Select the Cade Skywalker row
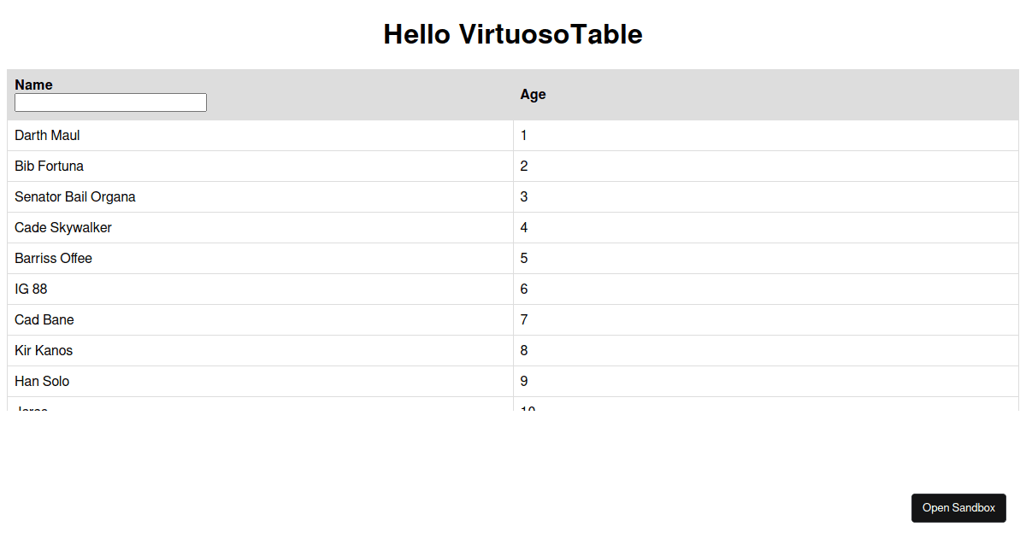The width and height of the screenshot is (1026, 538). [x=62, y=227]
